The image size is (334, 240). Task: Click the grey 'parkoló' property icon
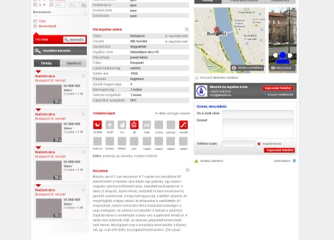coord(171,125)
